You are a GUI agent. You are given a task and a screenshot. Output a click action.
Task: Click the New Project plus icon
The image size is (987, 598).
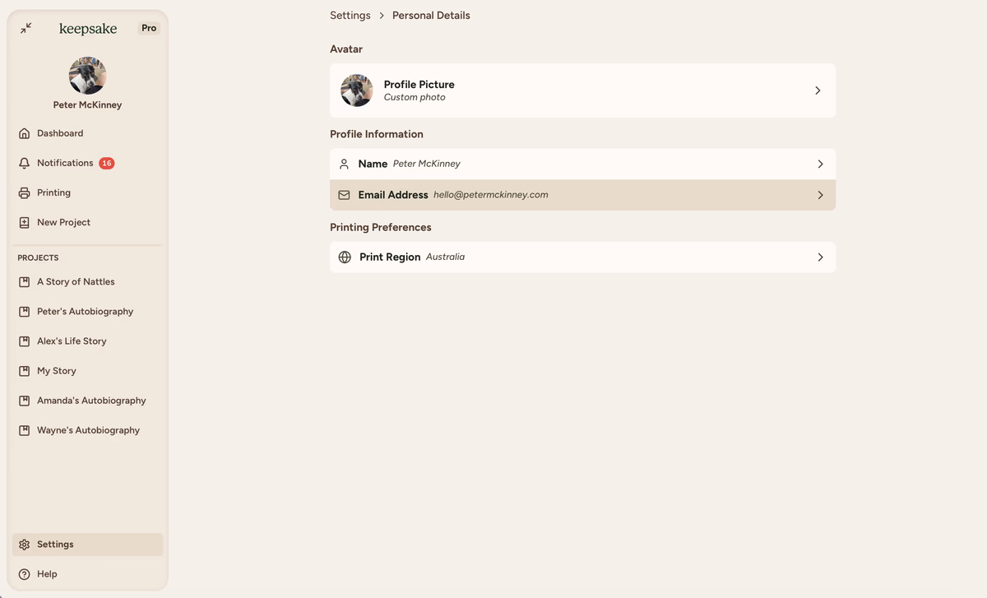pos(25,223)
